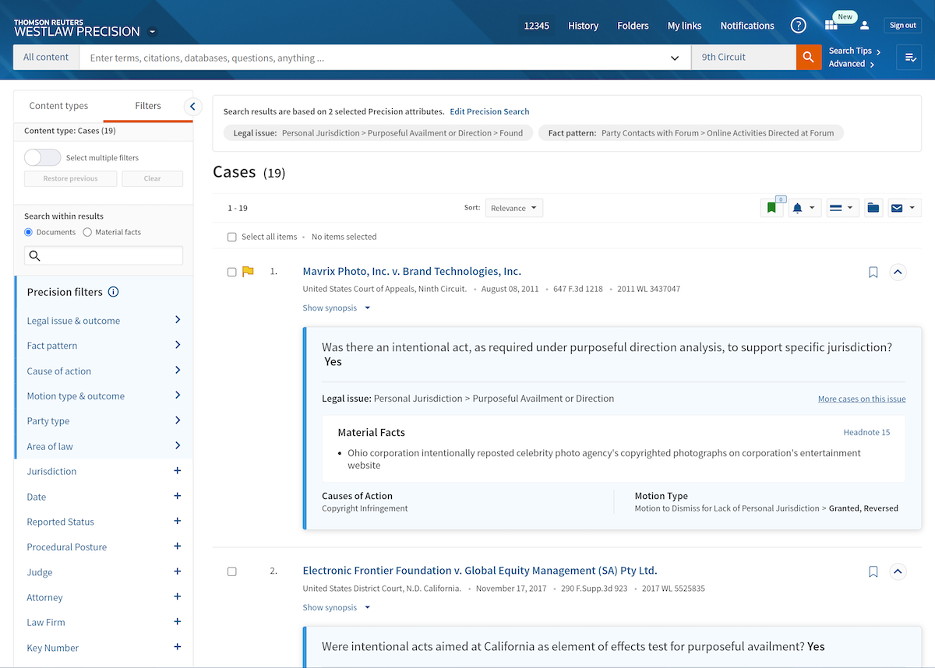This screenshot has height=668, width=935.
Task: Collapse the Mavrix Photo result details
Action: (898, 272)
